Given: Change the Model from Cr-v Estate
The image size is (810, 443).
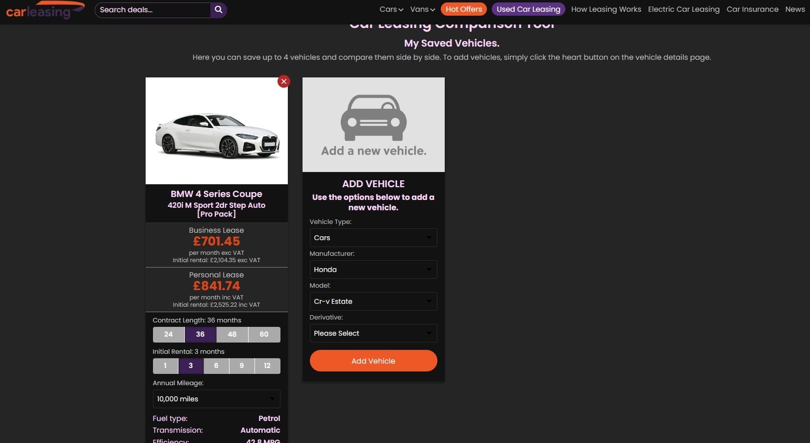Looking at the screenshot, I should coord(373,301).
